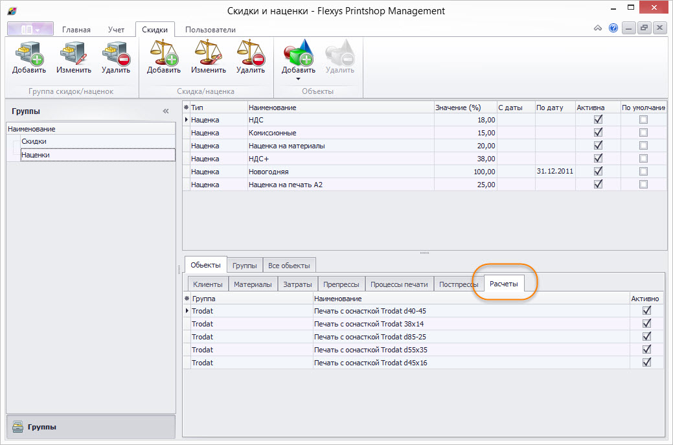Click the asterisk in objects table header

[187, 298]
